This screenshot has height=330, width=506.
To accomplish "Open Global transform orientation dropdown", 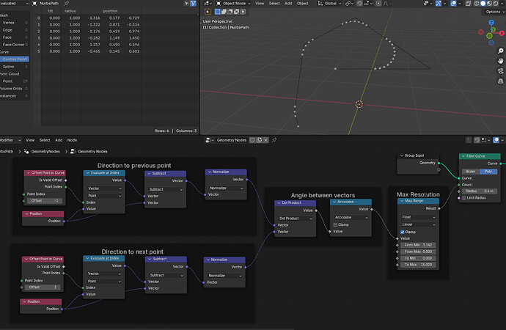I will (329, 3).
